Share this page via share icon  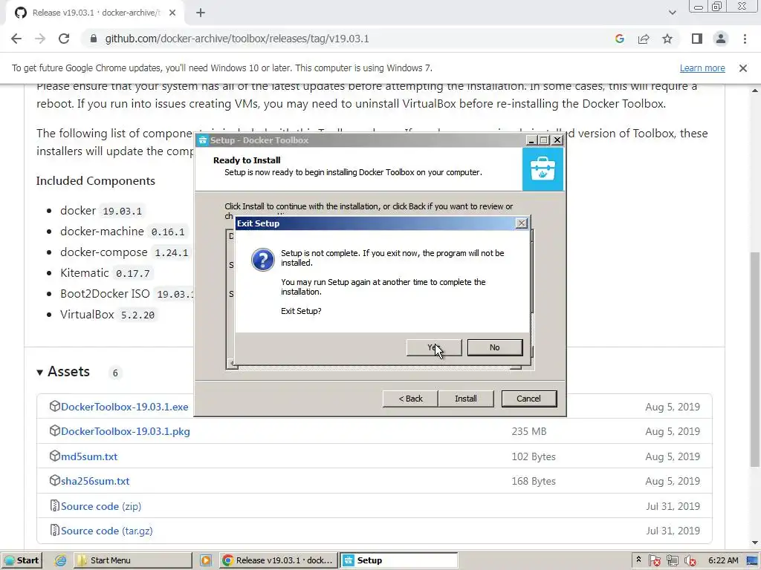tap(644, 39)
